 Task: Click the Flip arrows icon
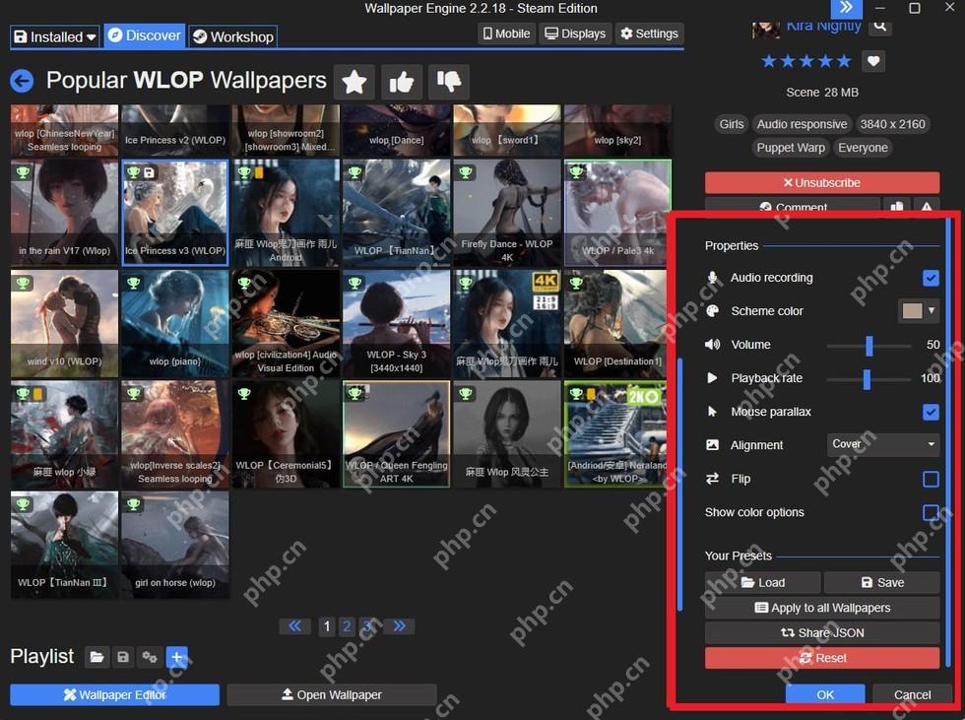712,478
